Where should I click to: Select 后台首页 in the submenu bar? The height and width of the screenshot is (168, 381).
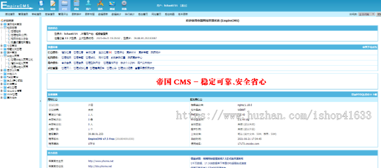tap(143, 14)
